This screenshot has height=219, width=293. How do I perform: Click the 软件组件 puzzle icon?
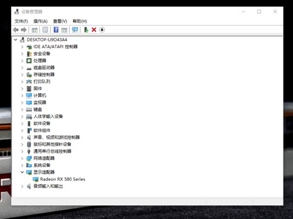(29, 130)
